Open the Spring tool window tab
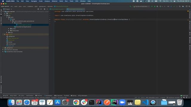 [73, 96]
